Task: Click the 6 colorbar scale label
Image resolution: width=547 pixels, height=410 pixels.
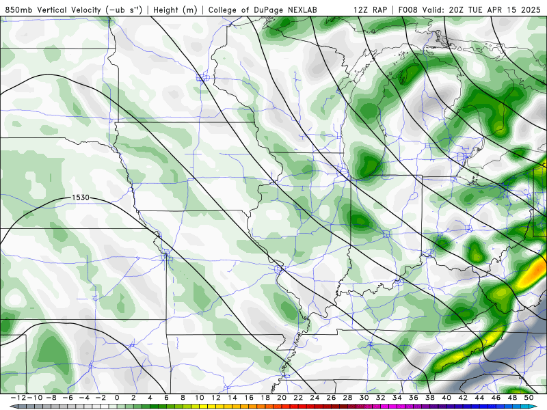Action: tap(166, 398)
